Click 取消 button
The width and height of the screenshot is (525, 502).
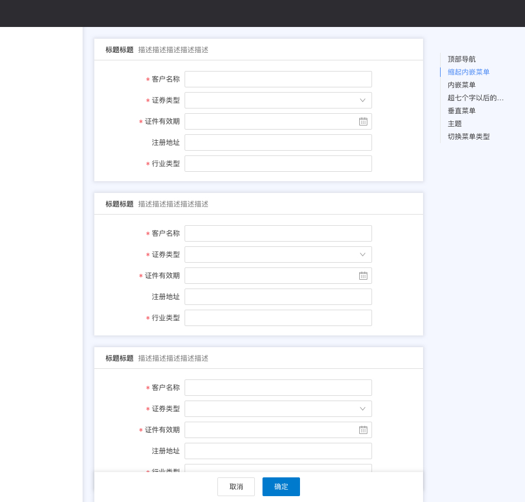pos(236,487)
